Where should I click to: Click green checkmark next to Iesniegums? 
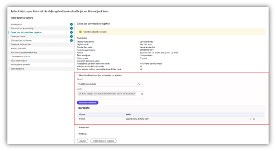click(71, 25)
